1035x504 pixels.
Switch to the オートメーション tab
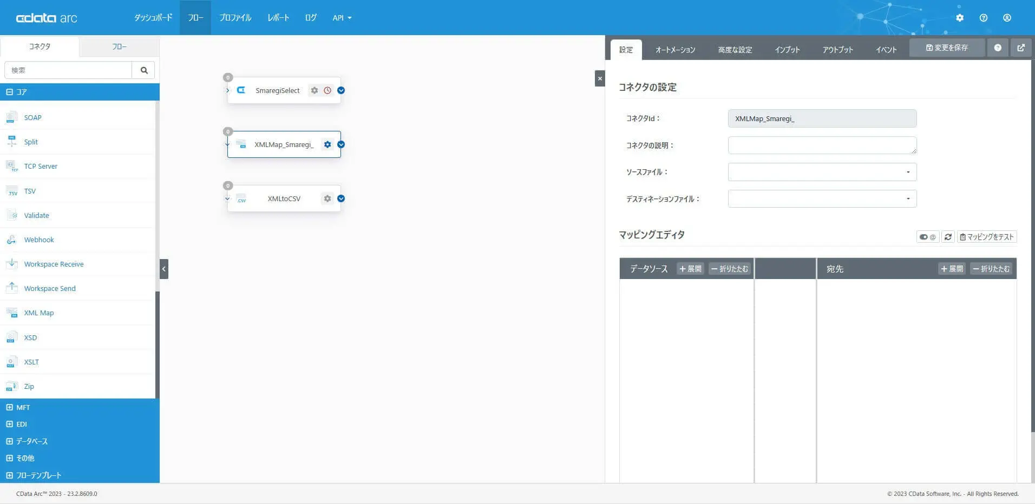675,50
